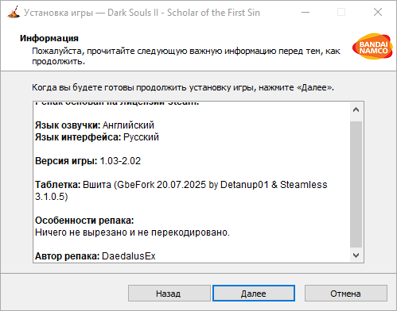Click the Особенности репака heading
The height and width of the screenshot is (311, 397).
[84, 221]
